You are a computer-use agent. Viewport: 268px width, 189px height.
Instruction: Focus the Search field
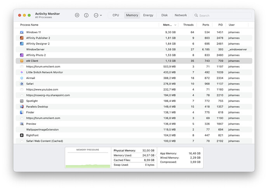pos(222,15)
